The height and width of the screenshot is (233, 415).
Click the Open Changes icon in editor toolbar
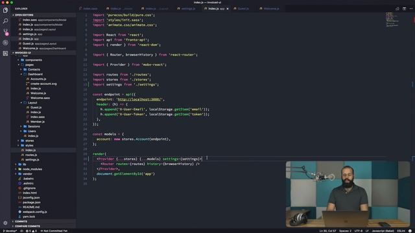tap(397, 8)
